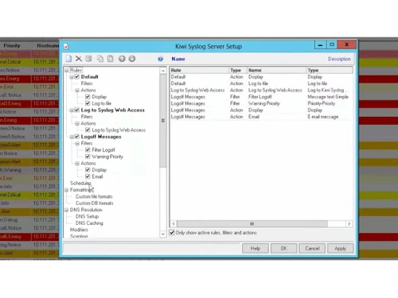Image resolution: width=398 pixels, height=298 pixels.
Task: Collapse Actions under Log to Syslog Web Access
Action: (x=77, y=123)
